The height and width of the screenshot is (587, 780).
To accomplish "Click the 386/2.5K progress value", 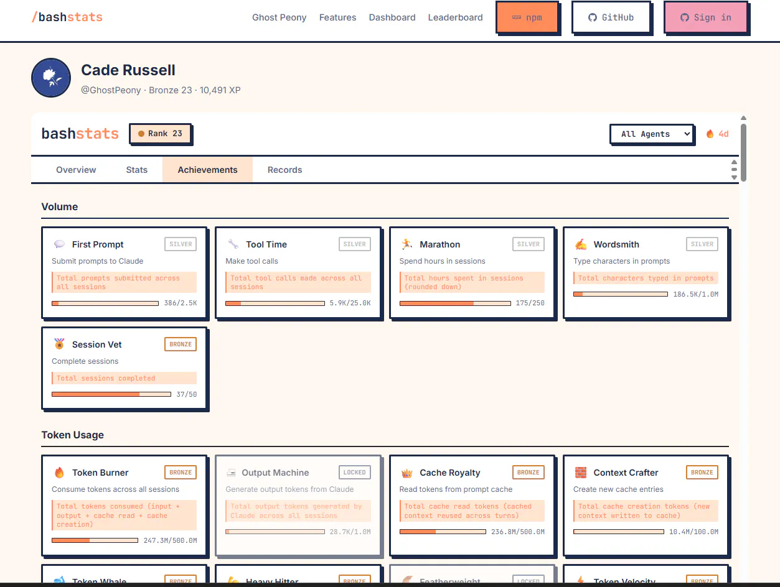I will coord(180,303).
